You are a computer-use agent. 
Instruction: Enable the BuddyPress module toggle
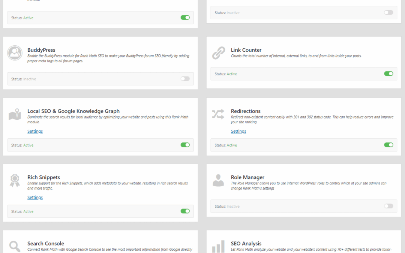coord(185,79)
